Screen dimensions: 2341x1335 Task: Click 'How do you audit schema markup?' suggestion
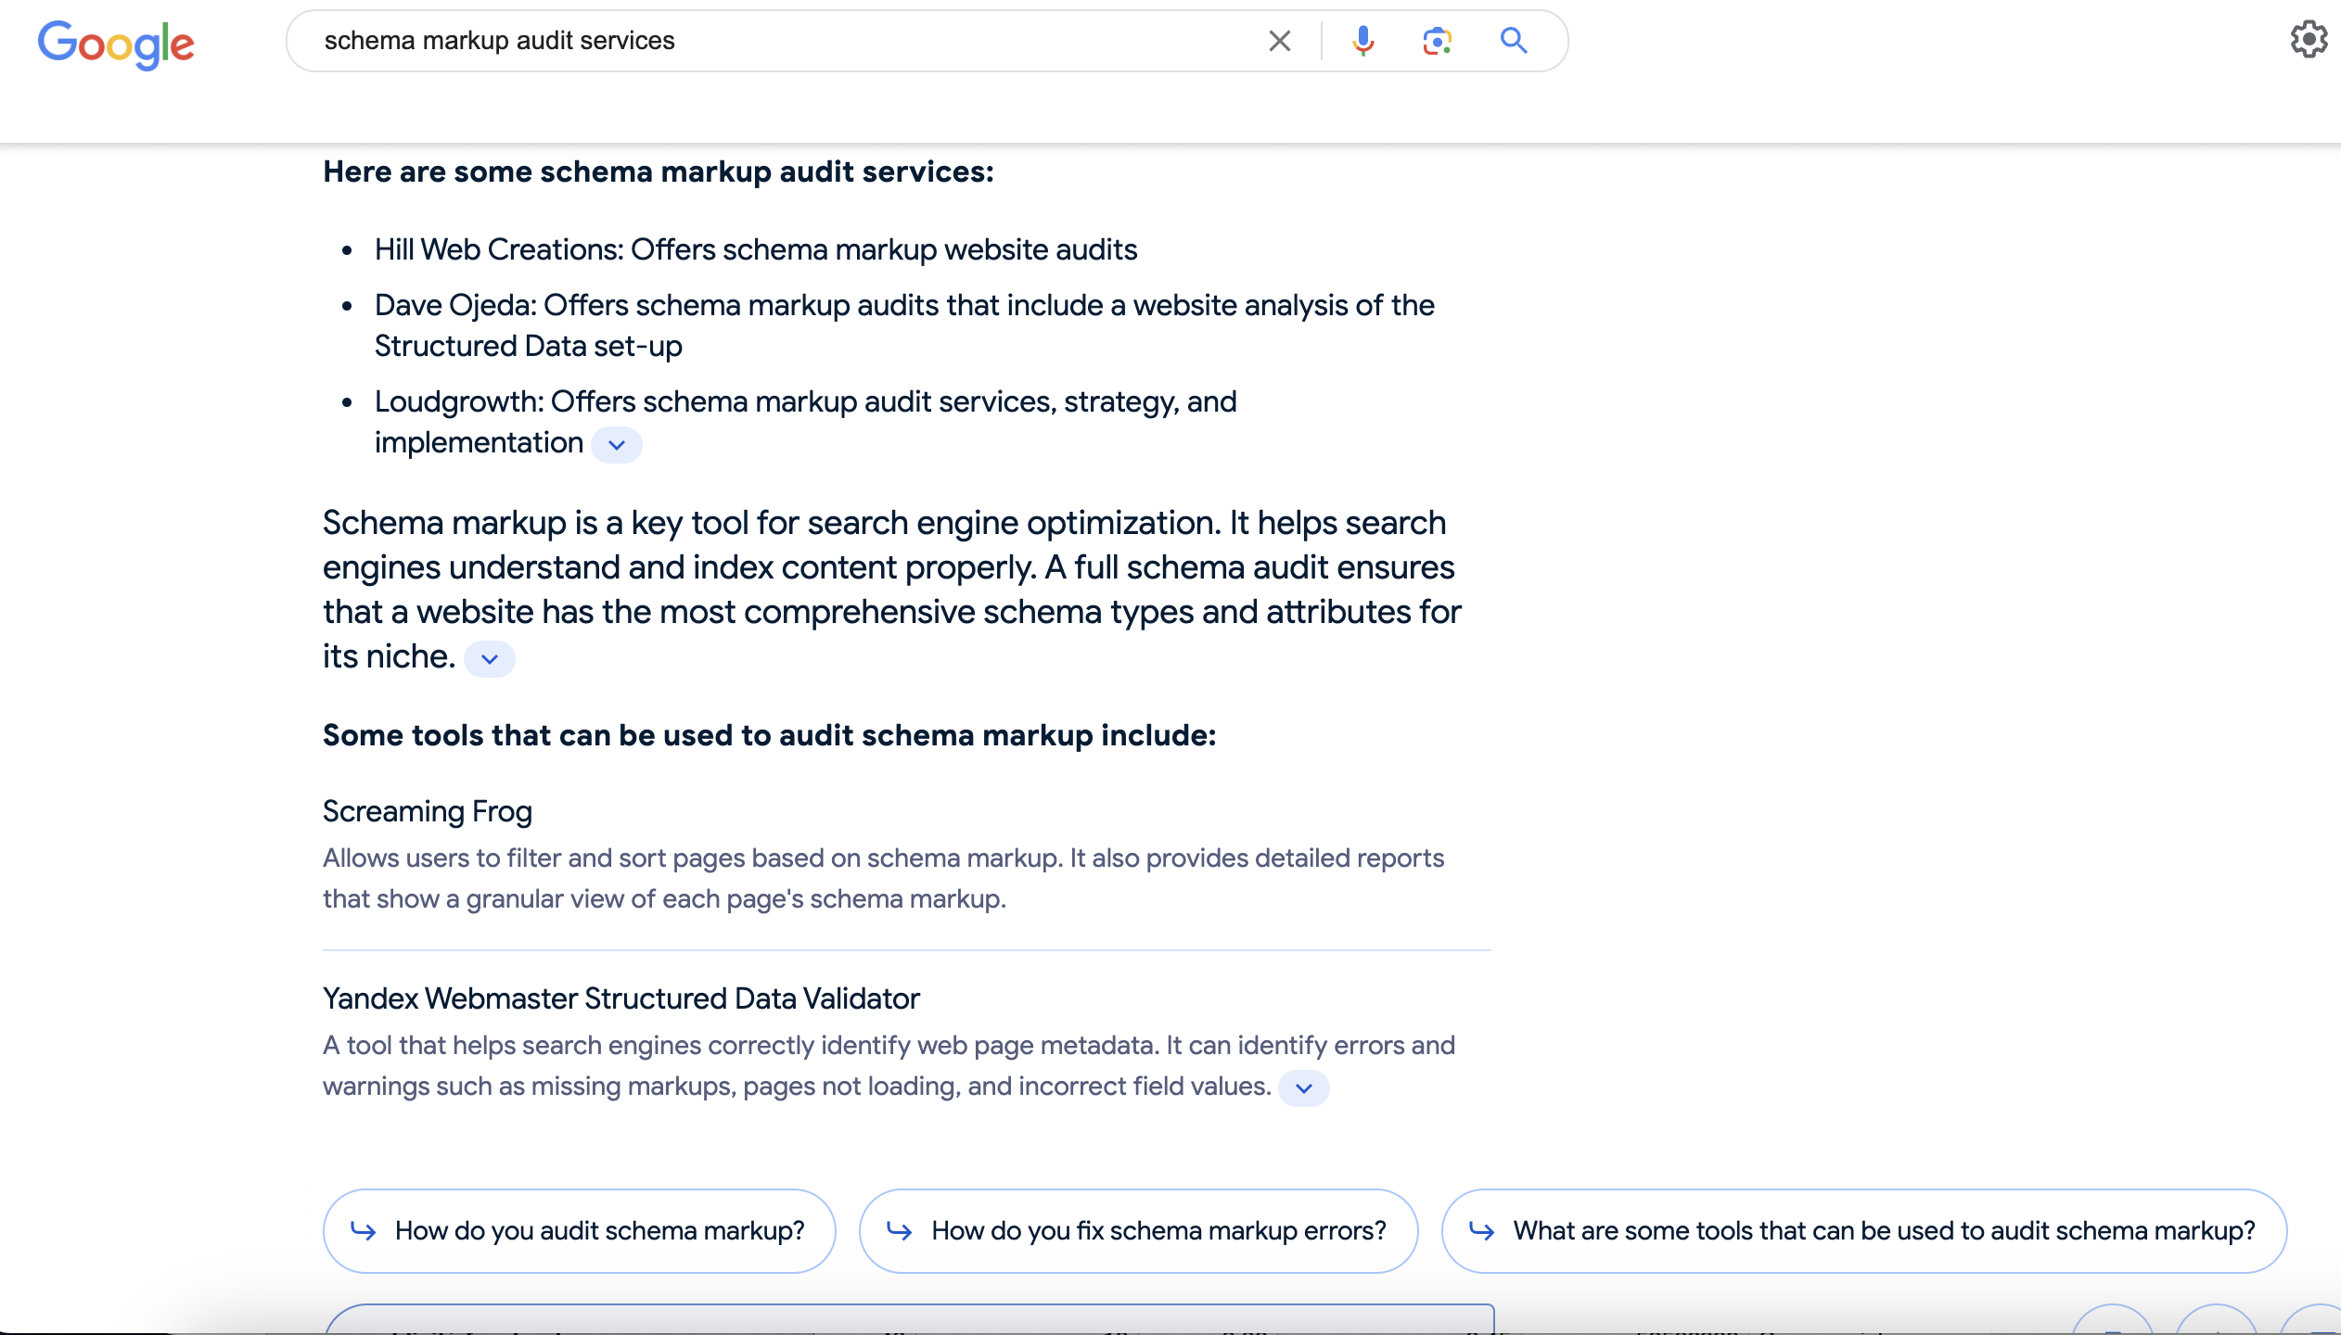coord(579,1231)
